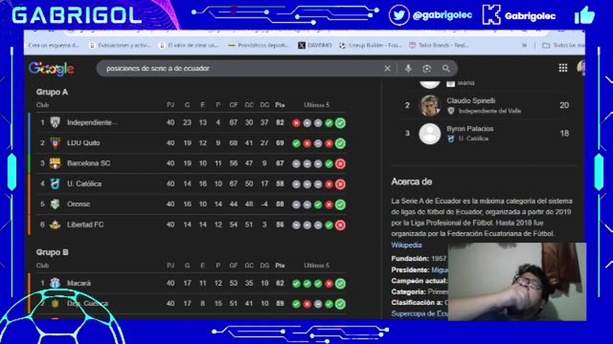Open the 'Todos los marcadores' bookmarks folder
Screen dimensions: 613x344
[563, 45]
